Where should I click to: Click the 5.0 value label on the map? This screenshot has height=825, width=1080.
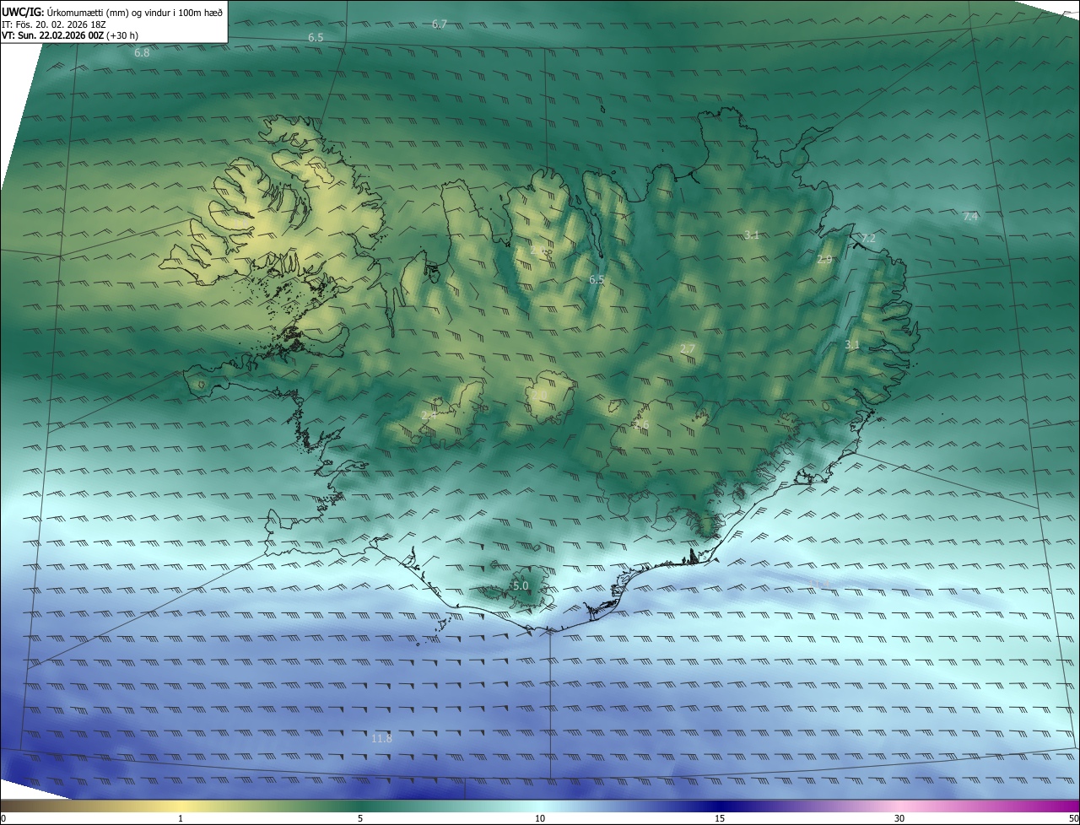click(x=521, y=585)
